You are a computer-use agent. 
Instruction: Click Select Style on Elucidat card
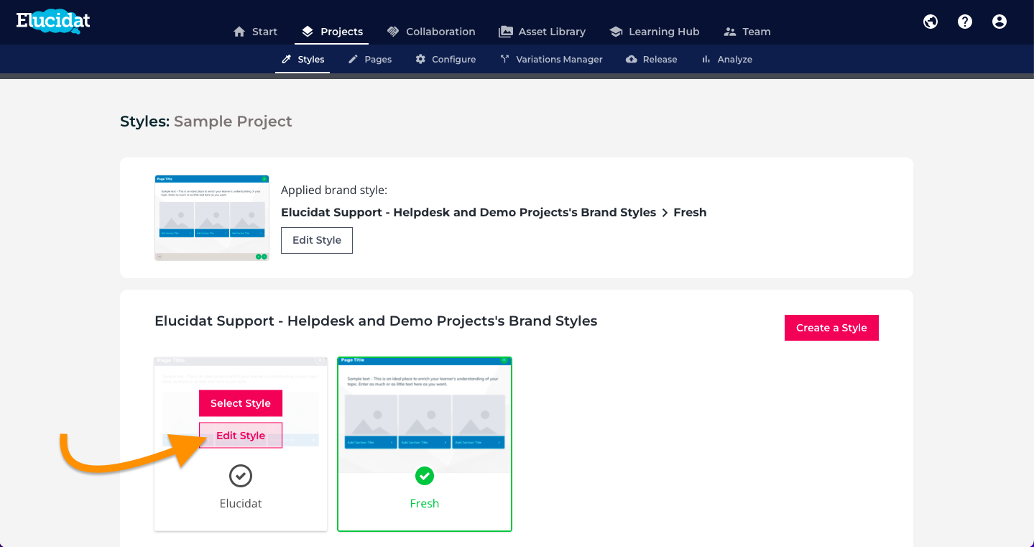(x=241, y=403)
